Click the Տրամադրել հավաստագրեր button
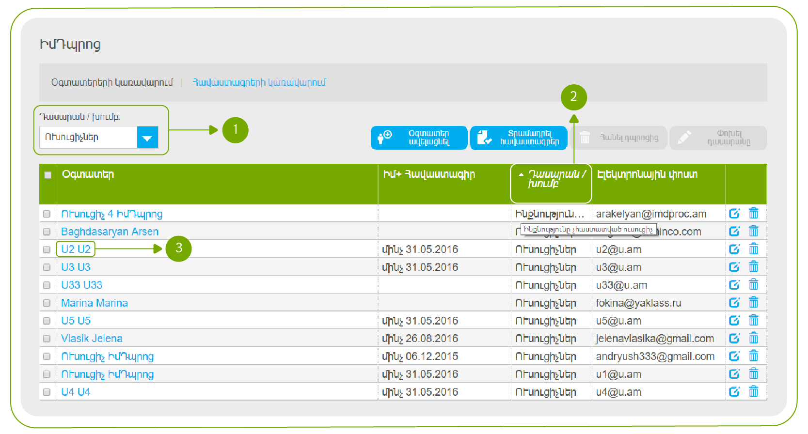808x434 pixels. click(519, 138)
